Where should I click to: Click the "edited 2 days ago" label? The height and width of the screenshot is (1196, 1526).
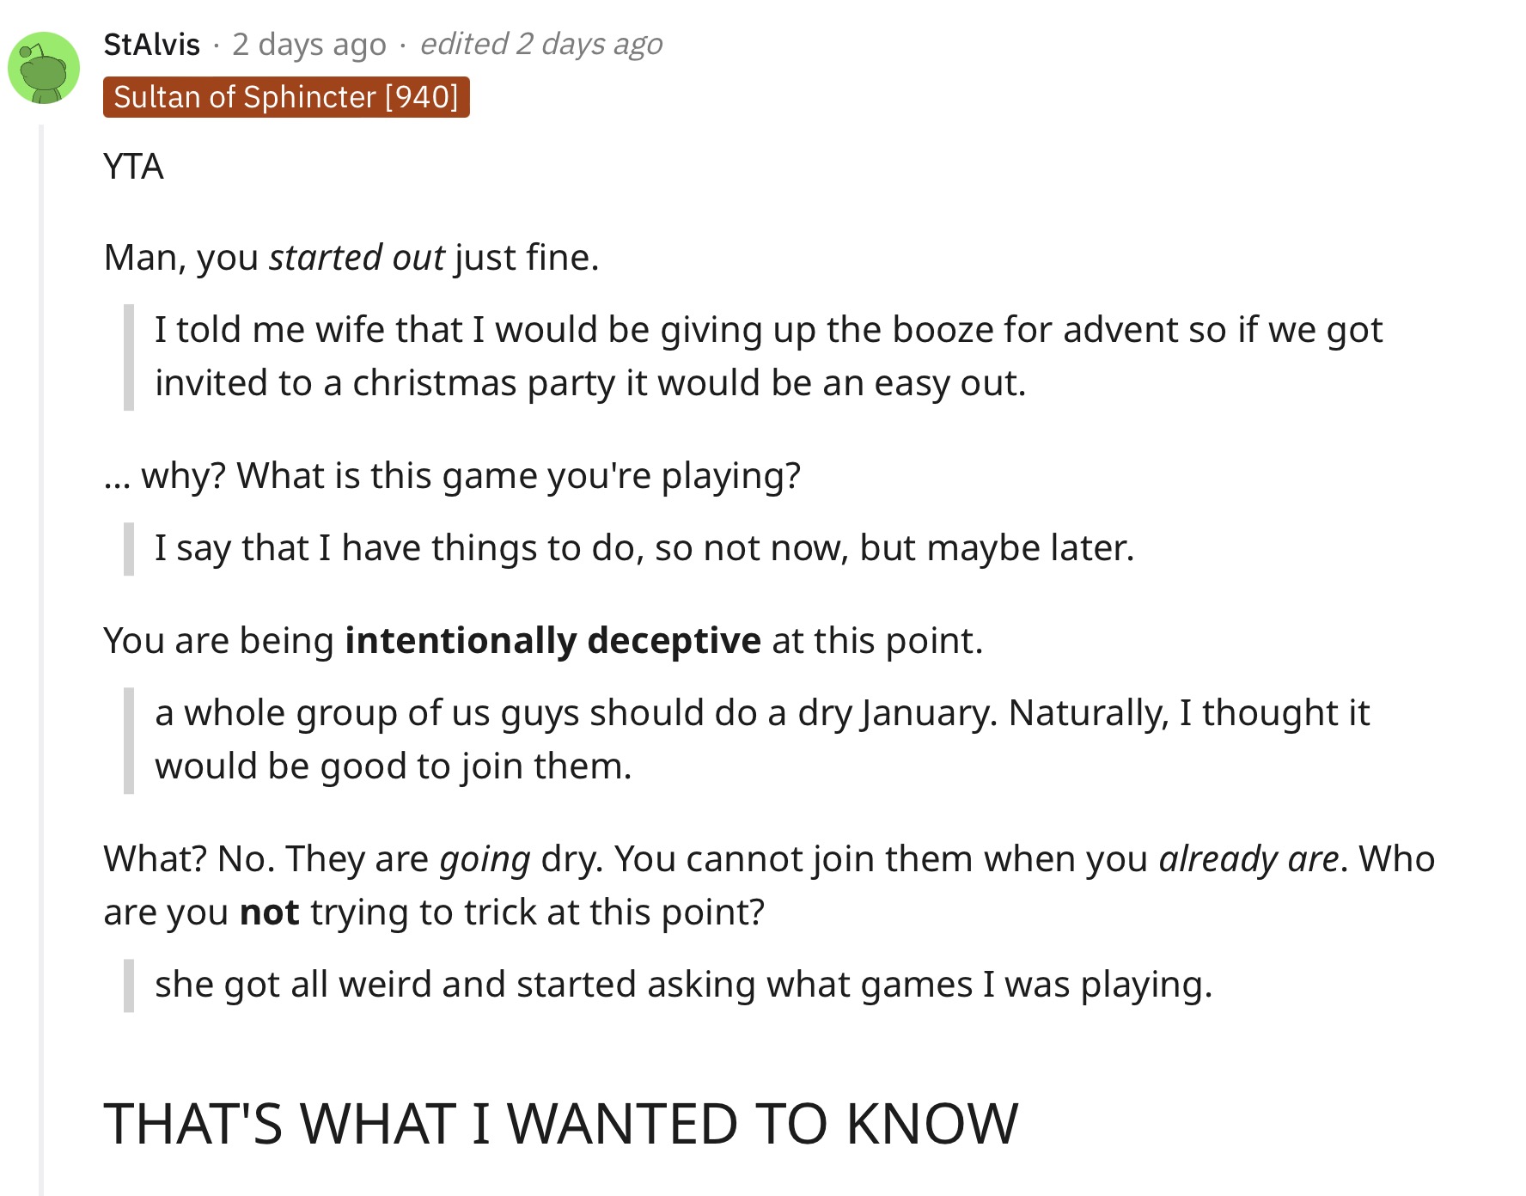point(541,44)
